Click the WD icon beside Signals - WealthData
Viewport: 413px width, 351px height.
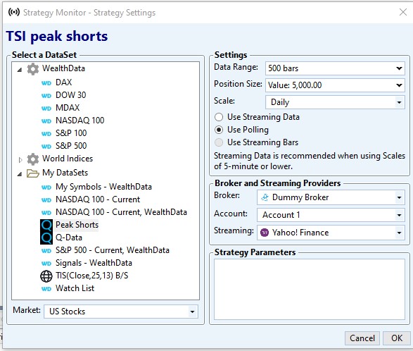46,264
